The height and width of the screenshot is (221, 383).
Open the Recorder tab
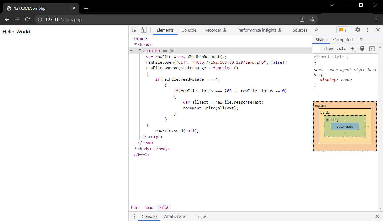(x=216, y=30)
